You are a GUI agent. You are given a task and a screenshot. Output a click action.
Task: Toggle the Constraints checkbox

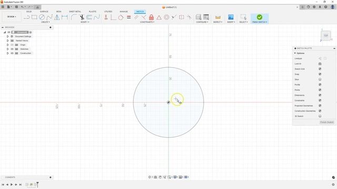click(x=320, y=100)
